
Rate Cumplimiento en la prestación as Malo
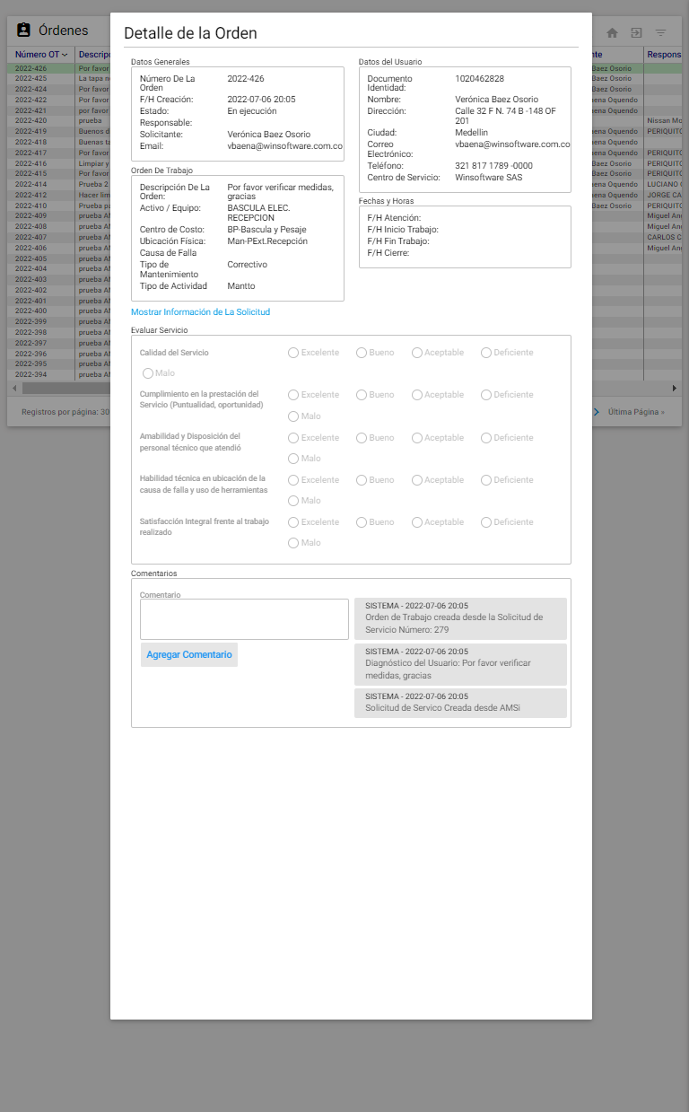[x=293, y=416]
